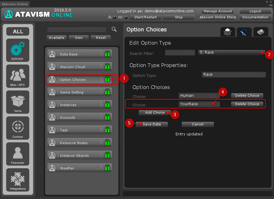Viewport: 274px width, 199px height.
Task: Click the search magnifier icon
Action: 114,29
